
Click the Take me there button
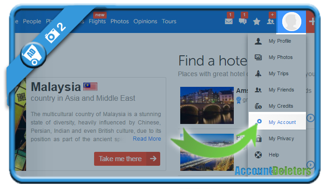(x=127, y=159)
